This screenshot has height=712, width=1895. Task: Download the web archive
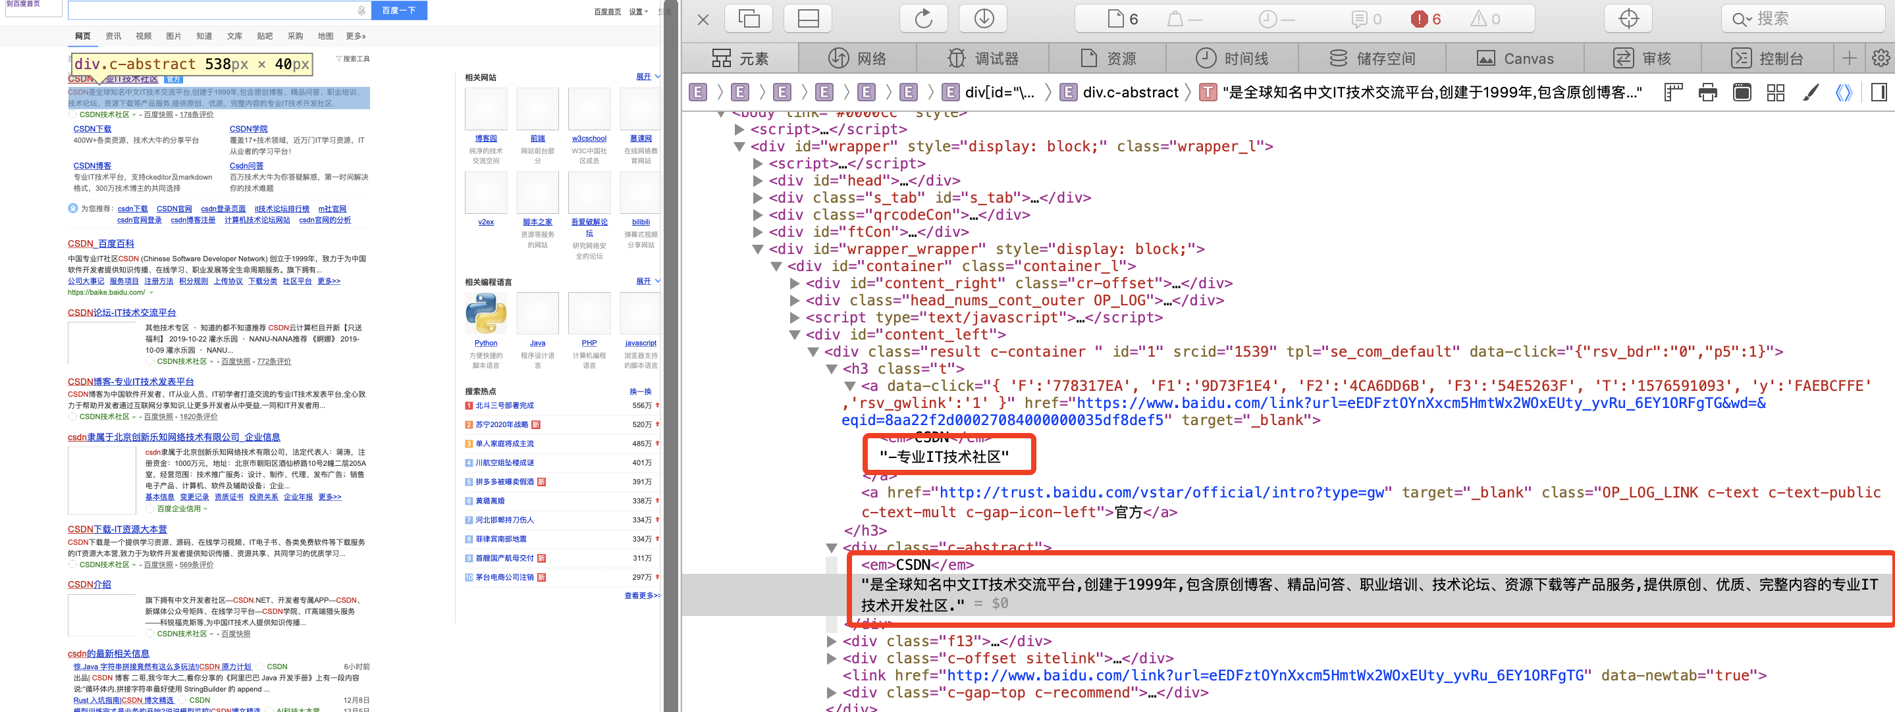click(x=984, y=19)
